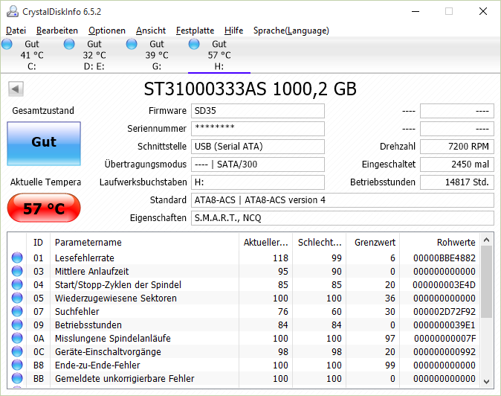The height and width of the screenshot is (396, 501).
Task: Click the Schnittstelle field USB (Serial ATA)
Action: (258, 147)
